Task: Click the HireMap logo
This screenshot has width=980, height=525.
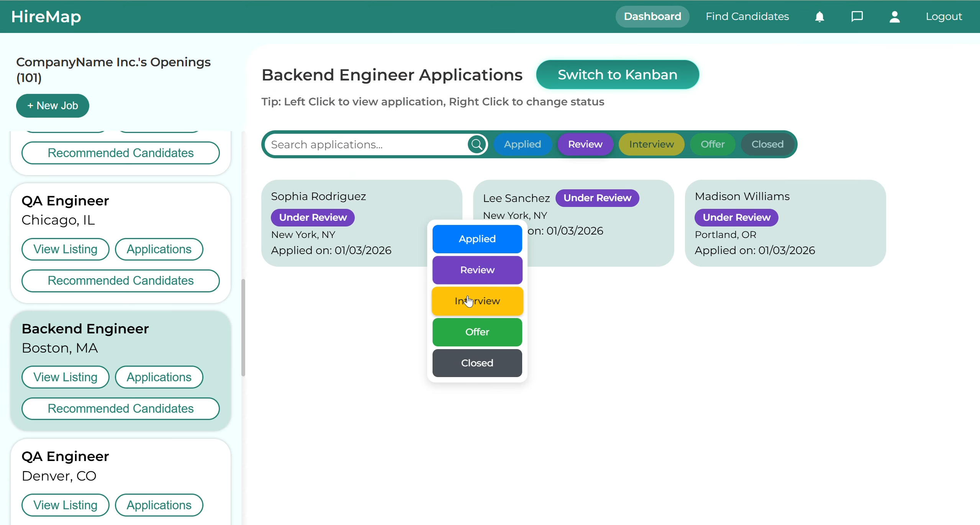Action: 46,16
